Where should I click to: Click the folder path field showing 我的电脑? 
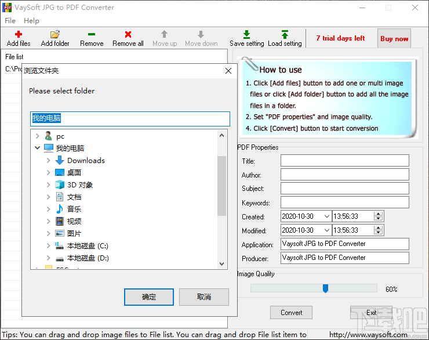(x=130, y=118)
